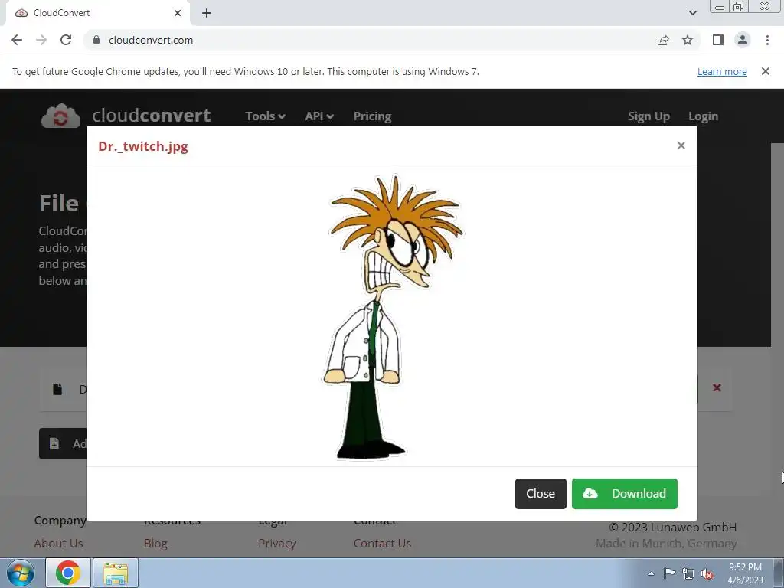784x588 pixels.
Task: Click the Learn more link in Chrome update bar
Action: pyautogui.click(x=722, y=71)
